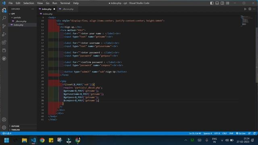Open the Selection menu
This screenshot has width=258, height=145.
(29, 3)
